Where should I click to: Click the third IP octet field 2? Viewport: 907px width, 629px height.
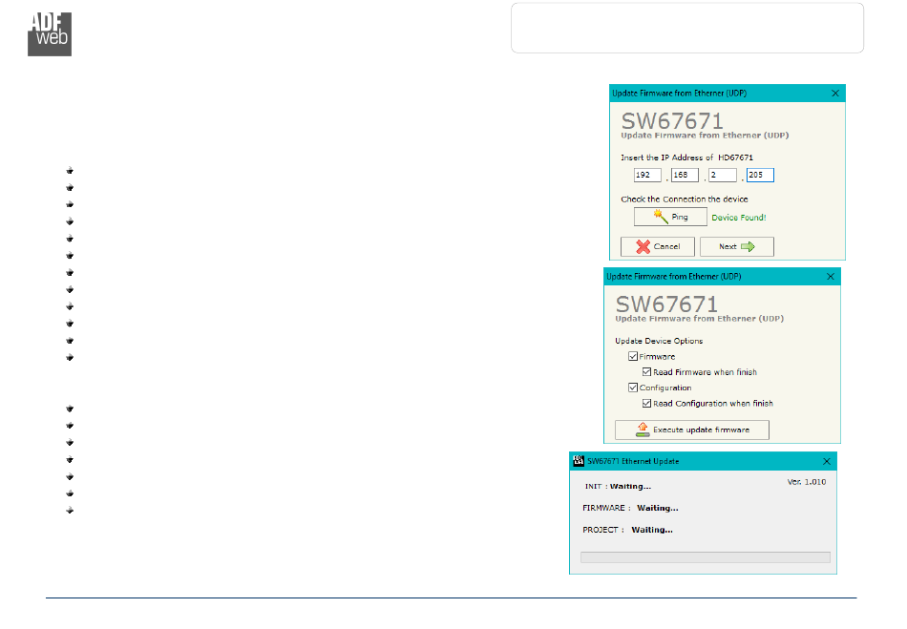(723, 175)
